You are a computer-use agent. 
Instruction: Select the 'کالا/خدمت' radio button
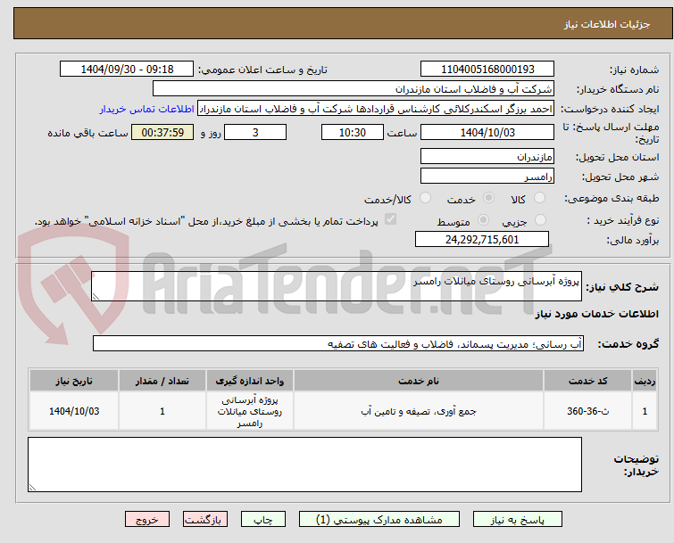pyautogui.click(x=425, y=197)
